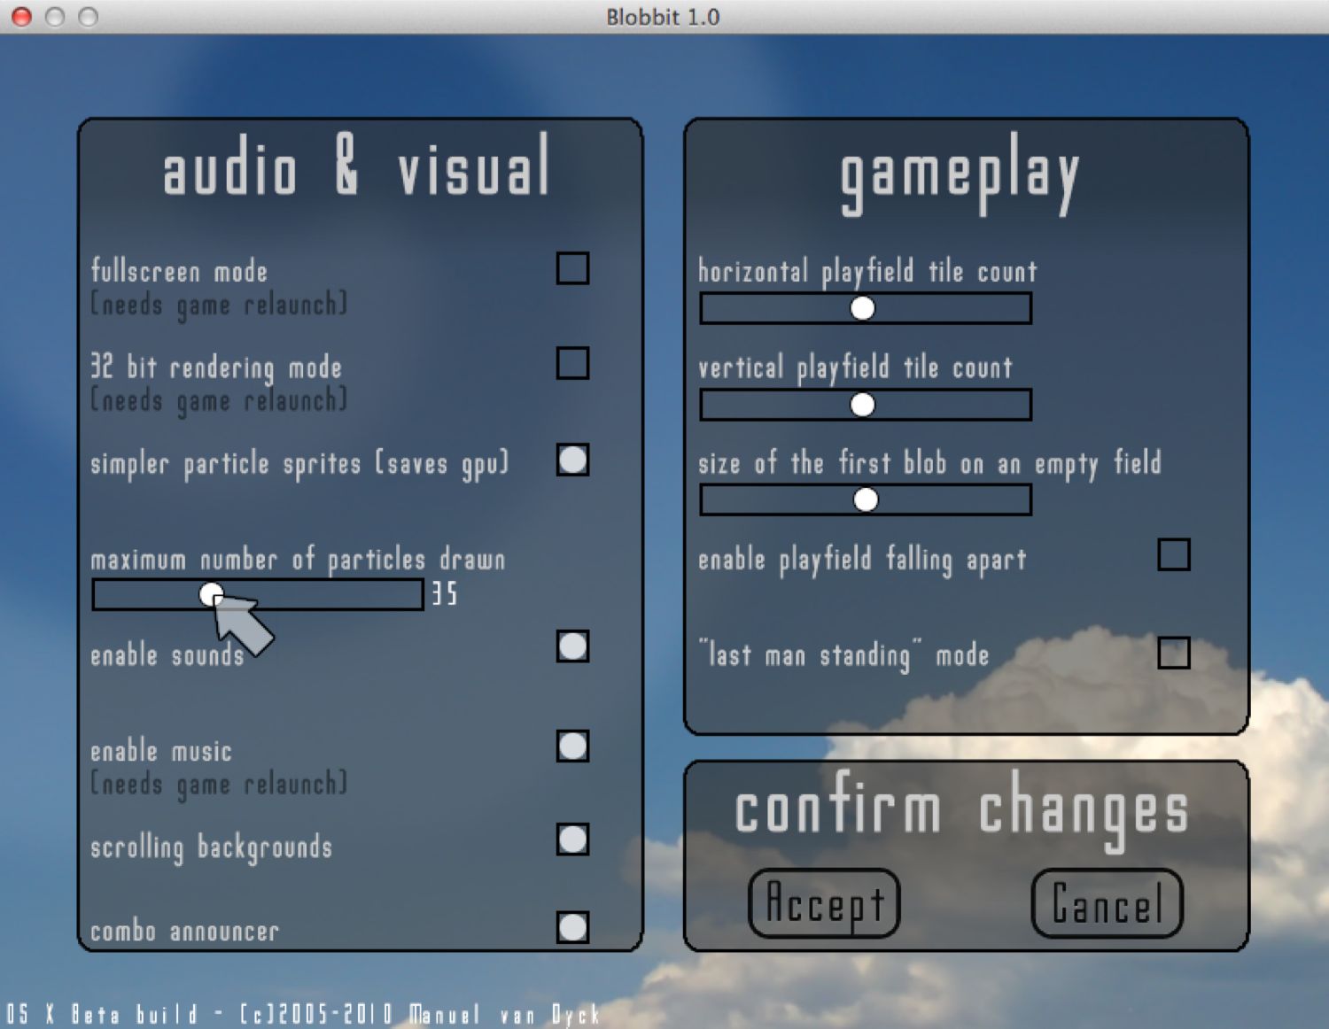Viewport: 1329px width, 1029px height.
Task: Click the "last man standing" mode label
Action: pyautogui.click(x=843, y=656)
